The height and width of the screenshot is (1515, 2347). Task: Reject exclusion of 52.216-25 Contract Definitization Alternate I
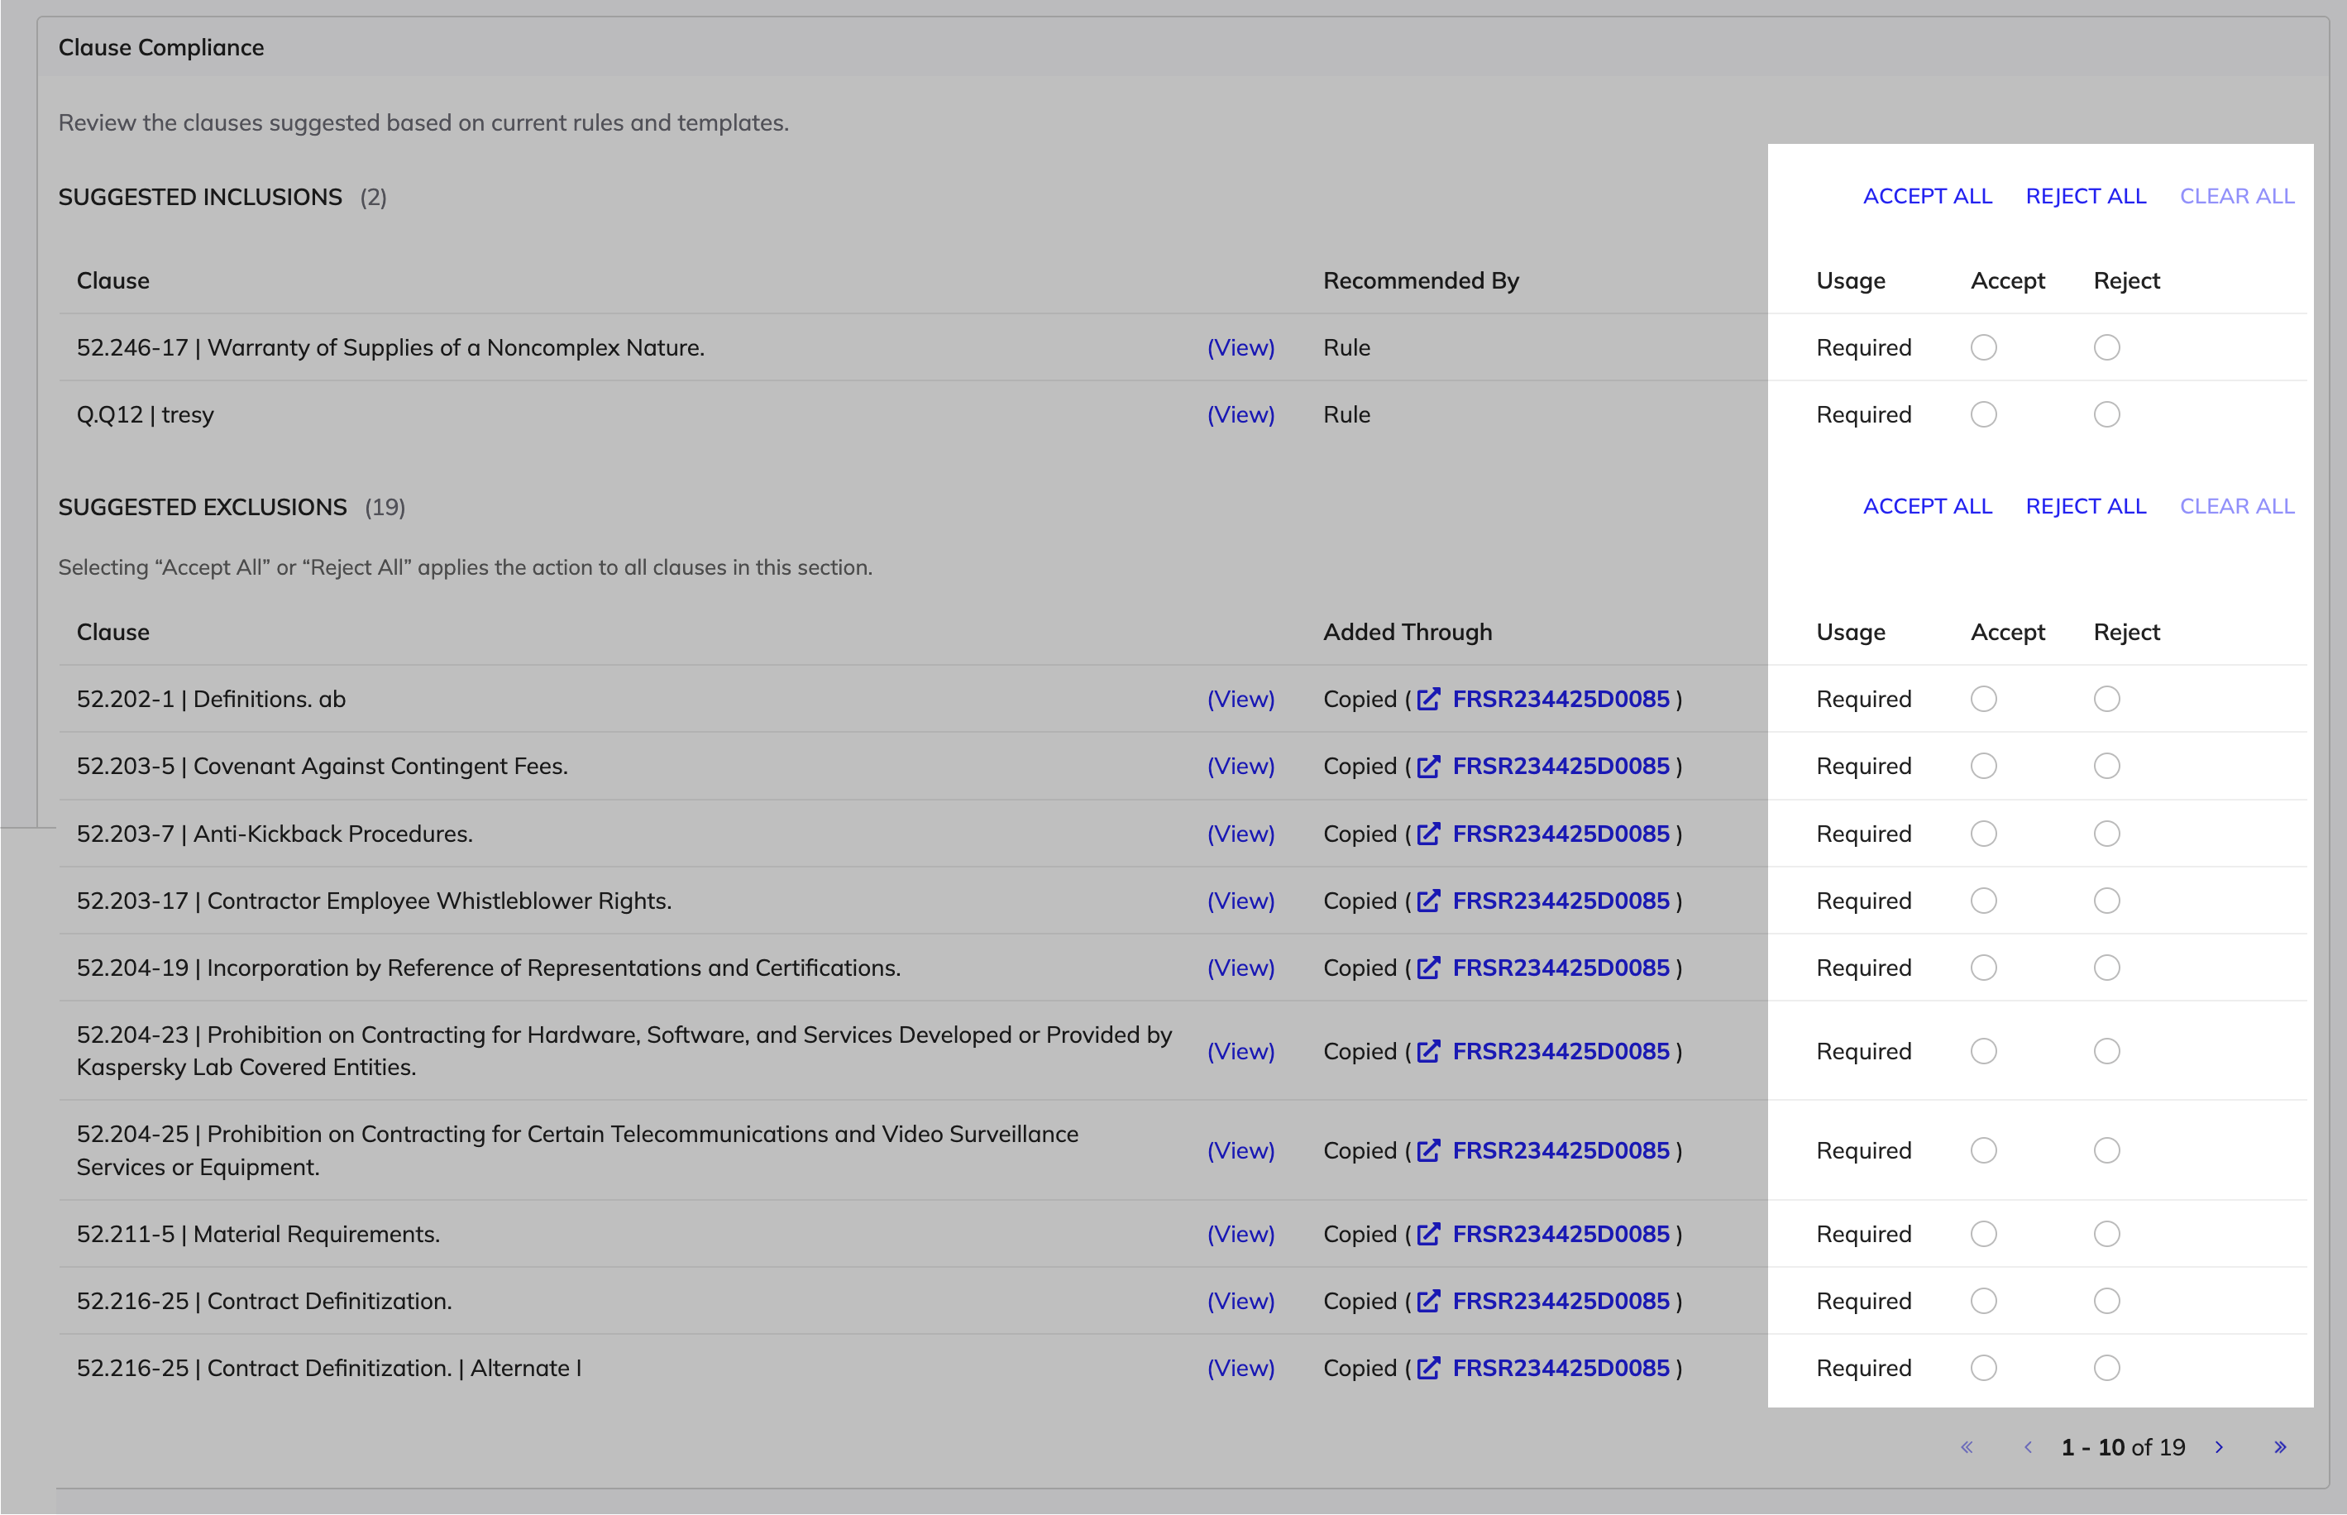(2107, 1369)
